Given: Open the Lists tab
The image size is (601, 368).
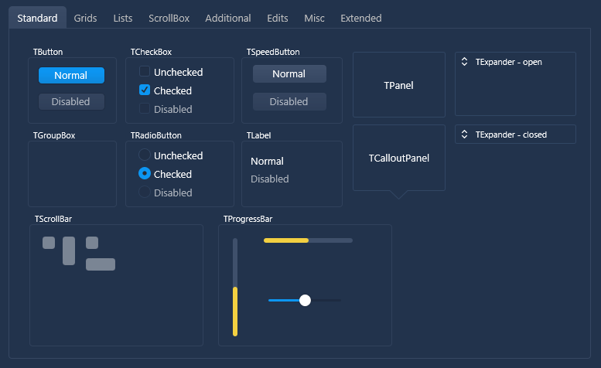Looking at the screenshot, I should (123, 18).
